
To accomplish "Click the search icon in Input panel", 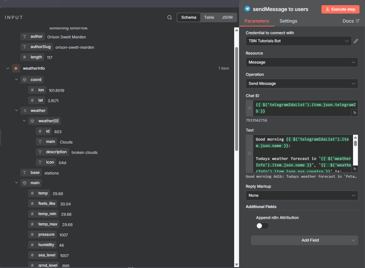I will point(170,17).
